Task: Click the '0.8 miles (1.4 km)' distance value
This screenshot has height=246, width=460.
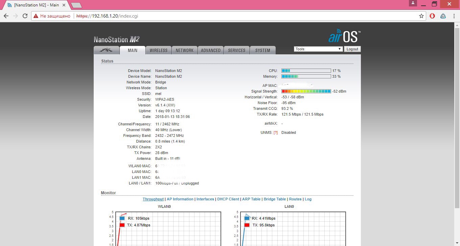Action: point(170,141)
